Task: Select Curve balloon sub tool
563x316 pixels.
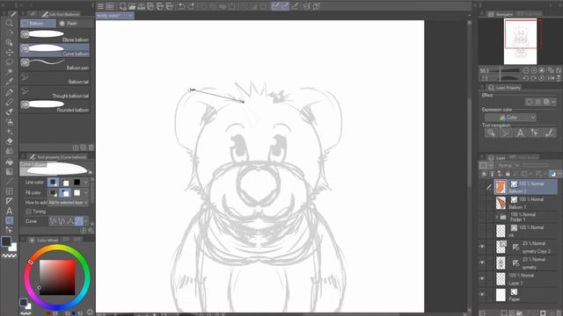Action: point(55,49)
